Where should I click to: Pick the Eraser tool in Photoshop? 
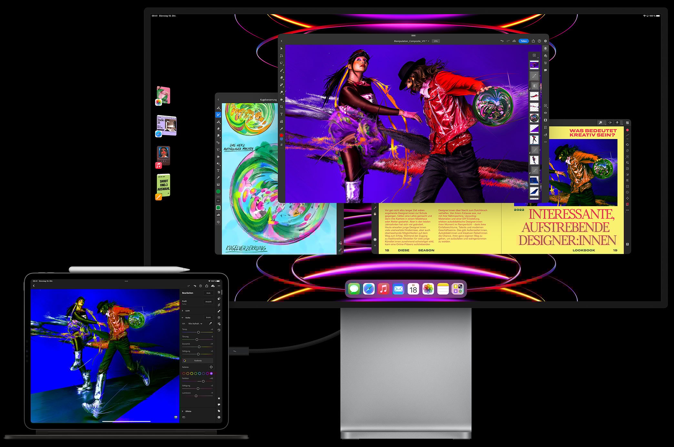coord(281,78)
